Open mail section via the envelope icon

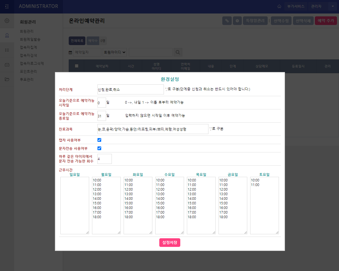(x=7, y=65)
